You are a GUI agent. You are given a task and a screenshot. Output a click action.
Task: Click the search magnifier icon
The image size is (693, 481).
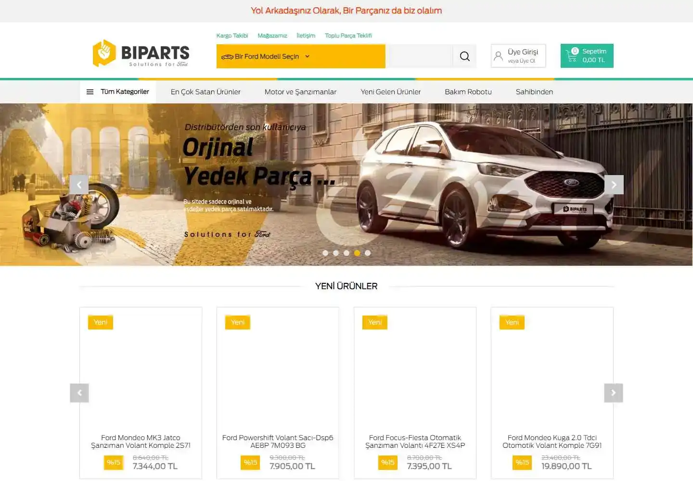[x=464, y=56]
